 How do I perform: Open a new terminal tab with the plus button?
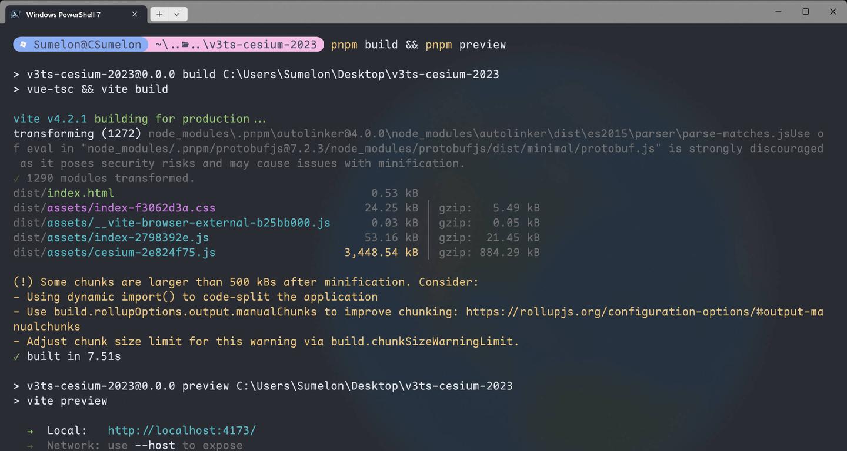click(159, 14)
